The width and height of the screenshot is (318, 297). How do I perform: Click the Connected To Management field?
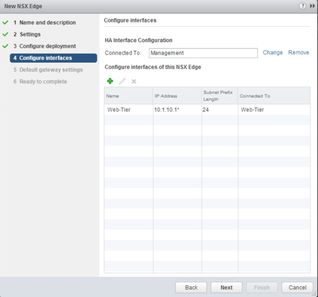click(x=203, y=53)
